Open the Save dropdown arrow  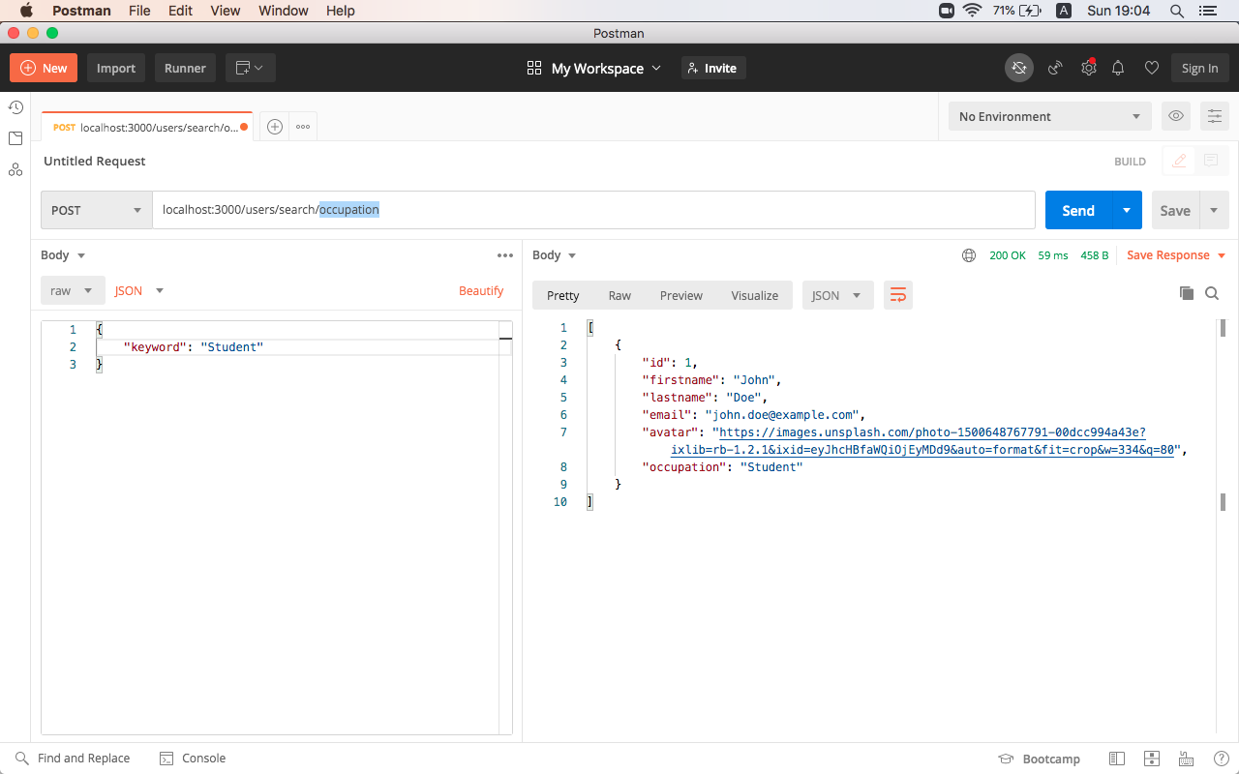point(1214,210)
